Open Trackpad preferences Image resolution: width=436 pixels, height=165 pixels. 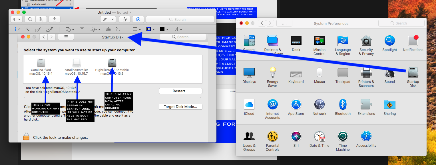click(343, 75)
